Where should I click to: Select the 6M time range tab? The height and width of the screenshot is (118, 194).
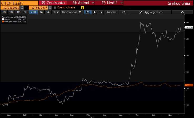(25, 12)
